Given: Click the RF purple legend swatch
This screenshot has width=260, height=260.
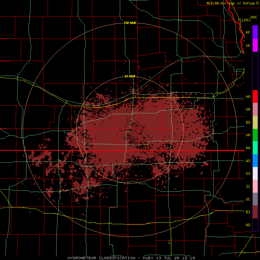Looking at the screenshot, I should tap(255, 32).
